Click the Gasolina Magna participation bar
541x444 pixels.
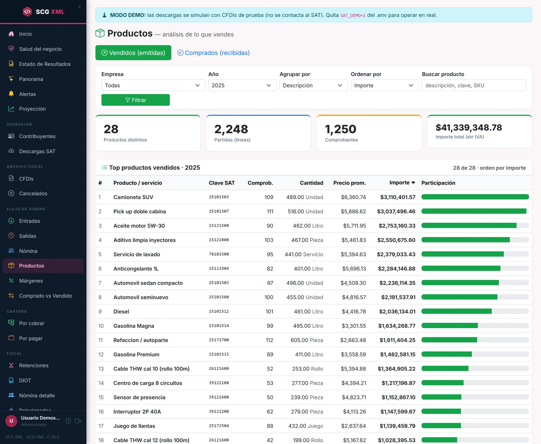(x=475, y=325)
